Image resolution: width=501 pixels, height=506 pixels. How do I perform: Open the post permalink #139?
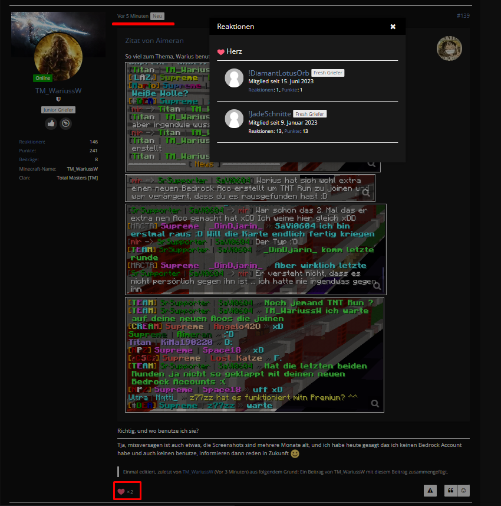(x=463, y=16)
